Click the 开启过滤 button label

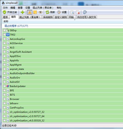(x=12, y=12)
